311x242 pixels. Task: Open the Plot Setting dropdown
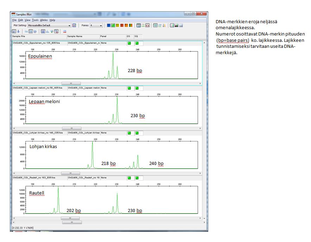pos(69,26)
